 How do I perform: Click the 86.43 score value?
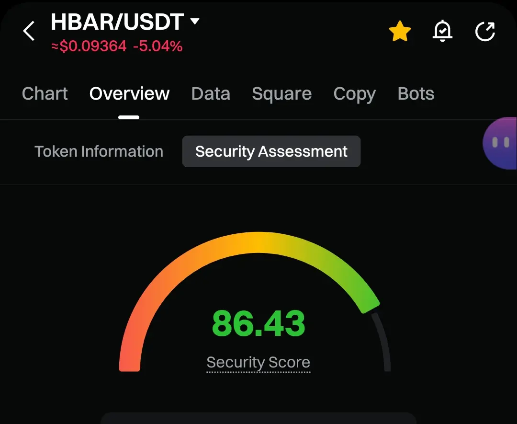coord(258,323)
